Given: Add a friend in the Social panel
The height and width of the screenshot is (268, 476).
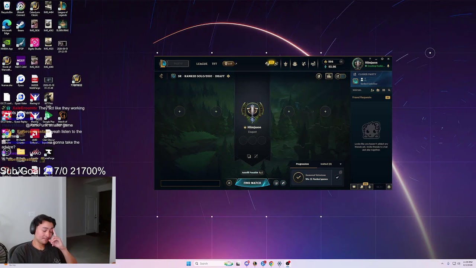Looking at the screenshot, I should pos(372,90).
